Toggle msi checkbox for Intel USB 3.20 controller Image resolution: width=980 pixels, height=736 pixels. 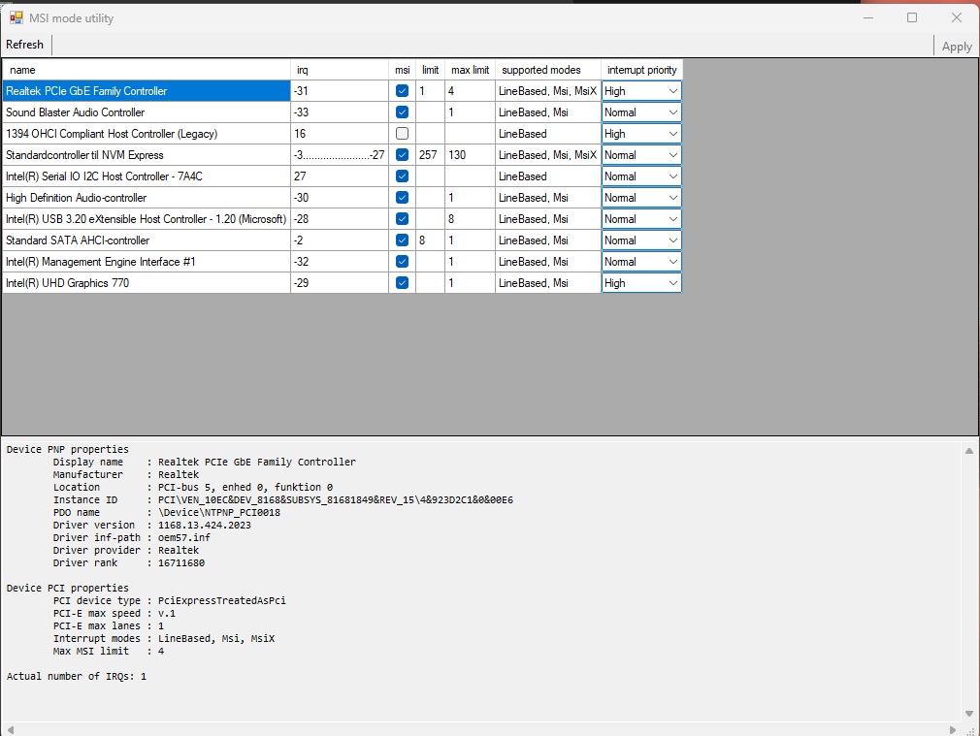coord(402,219)
